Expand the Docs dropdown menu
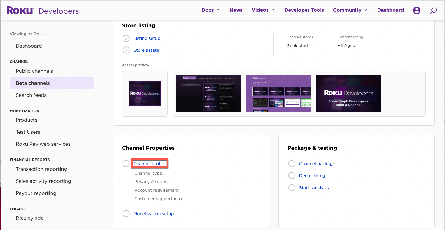Screen dimensions: 445x230 tap(211, 10)
